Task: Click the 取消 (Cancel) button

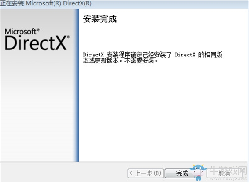Action: click(224, 173)
